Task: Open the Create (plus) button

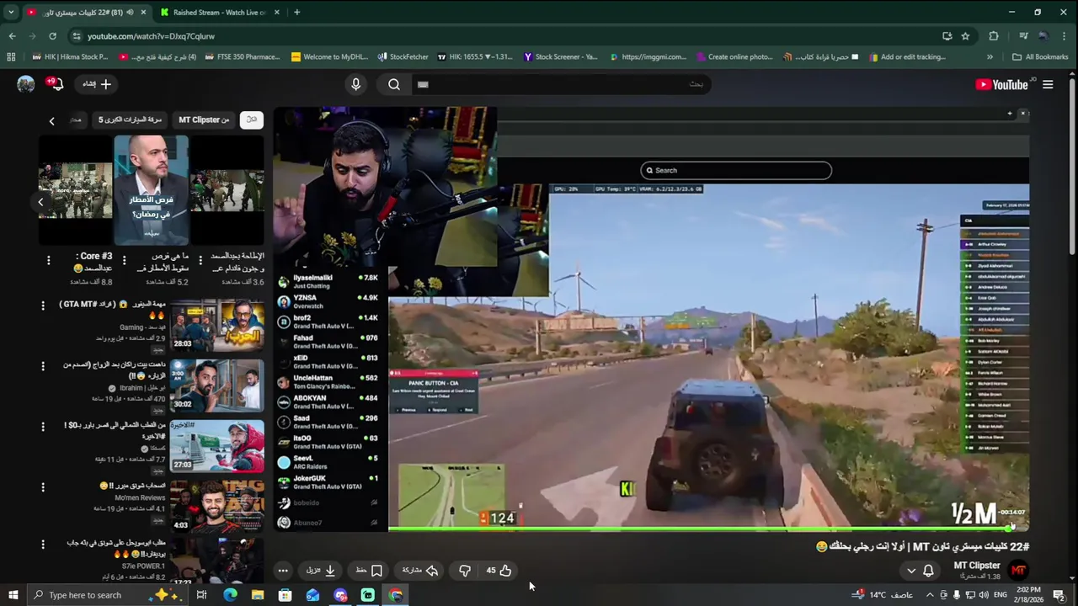Action: [97, 84]
